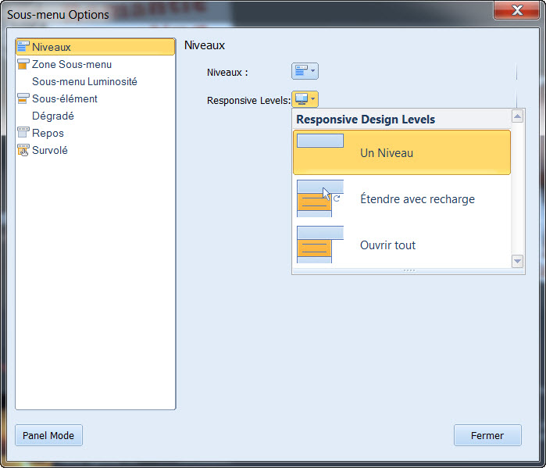
Task: Choose Un Niveau option
Action: (401, 152)
